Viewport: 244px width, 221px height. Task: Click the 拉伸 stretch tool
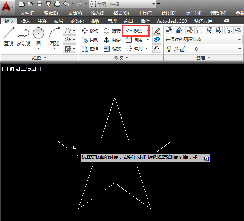90,49
